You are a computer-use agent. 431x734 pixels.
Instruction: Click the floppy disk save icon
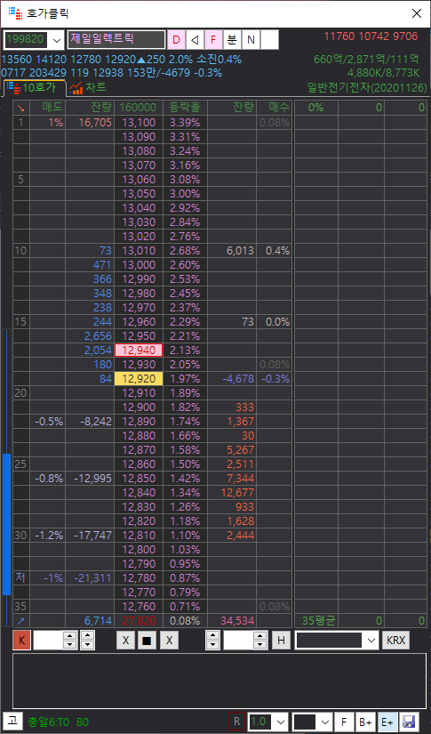pos(409,722)
